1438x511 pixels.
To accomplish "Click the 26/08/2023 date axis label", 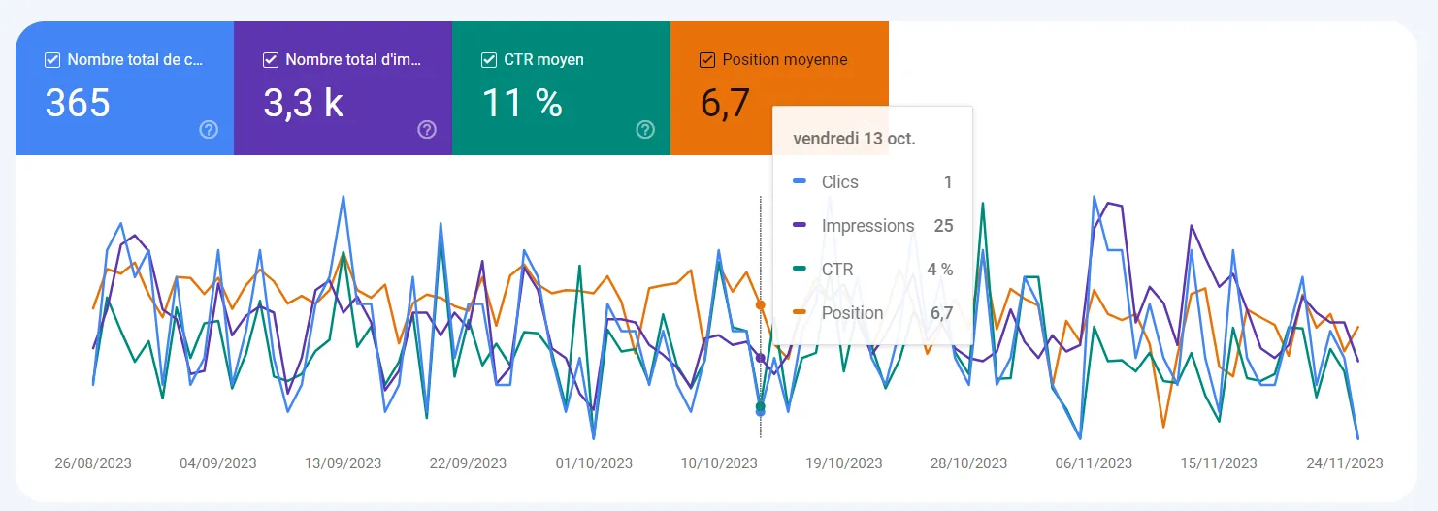I will coord(93,463).
